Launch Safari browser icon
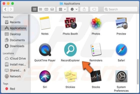Image resolution: width=140 pixels, height=94 pixels. click(121, 50)
